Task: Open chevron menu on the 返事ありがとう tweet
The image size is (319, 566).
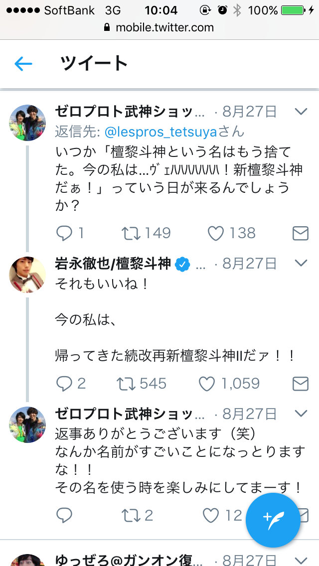Action: coord(301,413)
